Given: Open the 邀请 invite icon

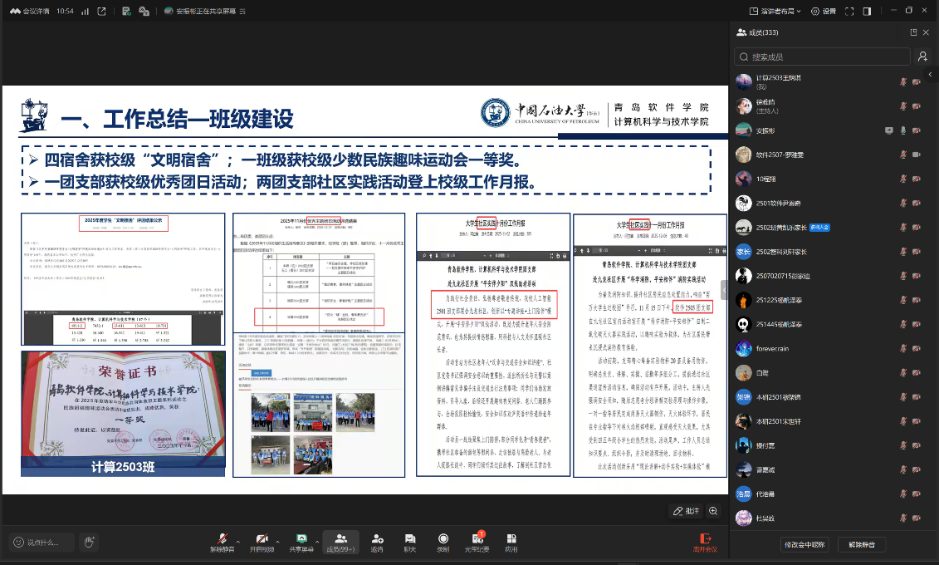Looking at the screenshot, I should [377, 538].
